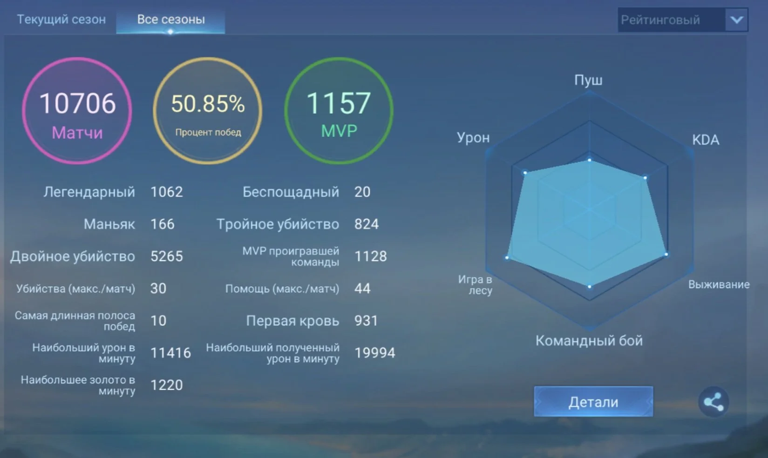Viewport: 768px width, 458px height.
Task: Click the Командный бой axis label
Action: tap(589, 341)
